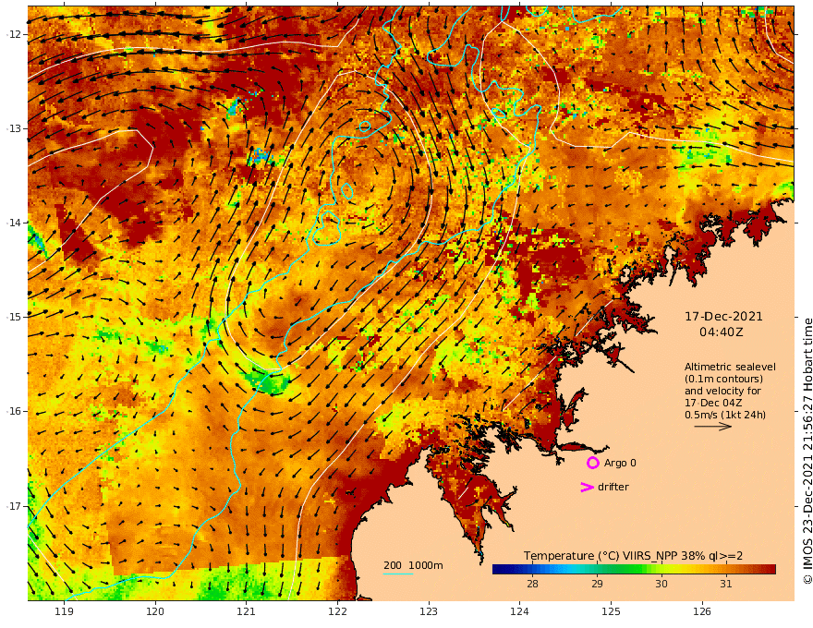813x628 pixels.
Task: Click the IMOS copyright timestamp text
Action: [807, 452]
